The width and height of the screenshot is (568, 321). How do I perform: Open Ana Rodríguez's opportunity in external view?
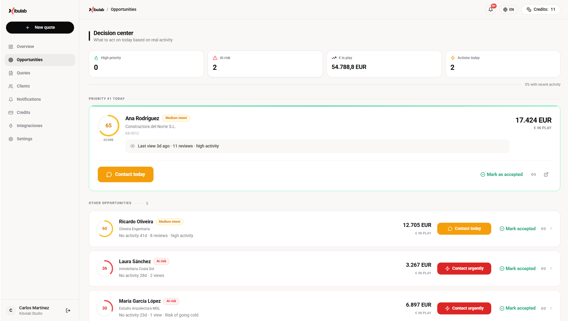tap(546, 174)
